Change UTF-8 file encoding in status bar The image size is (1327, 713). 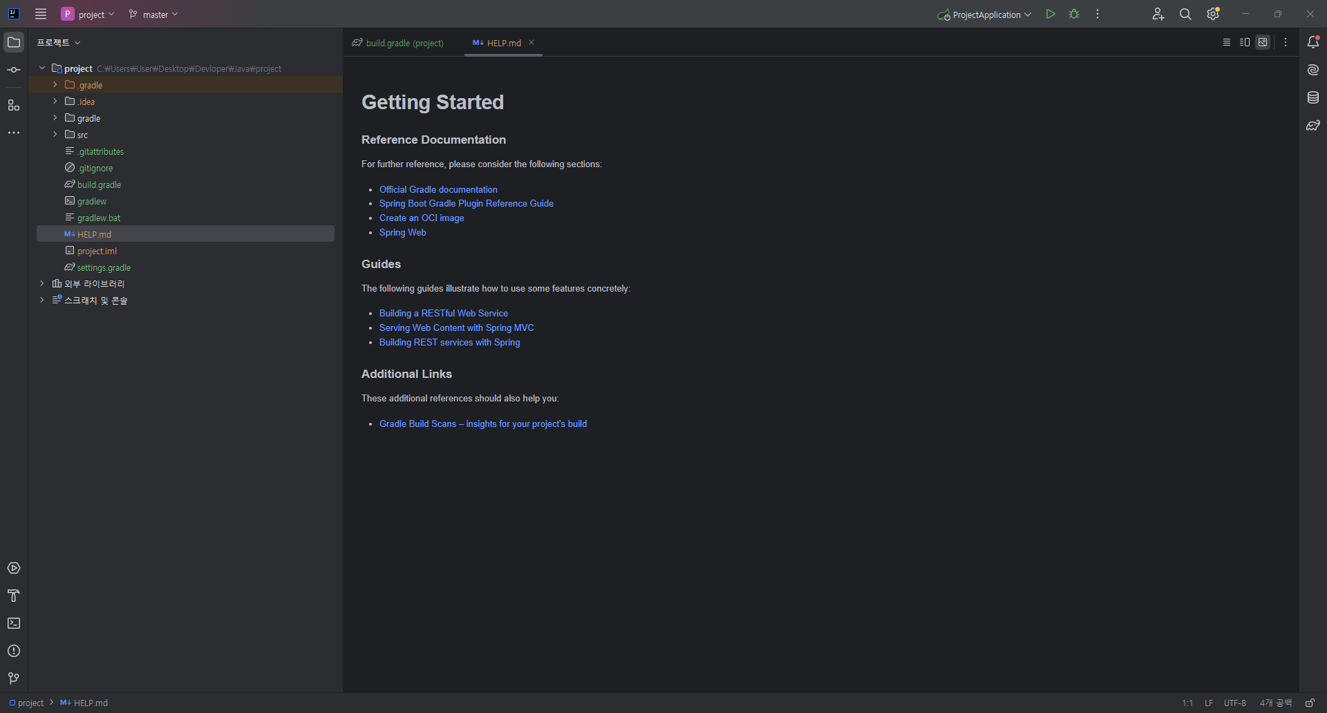tap(1235, 703)
